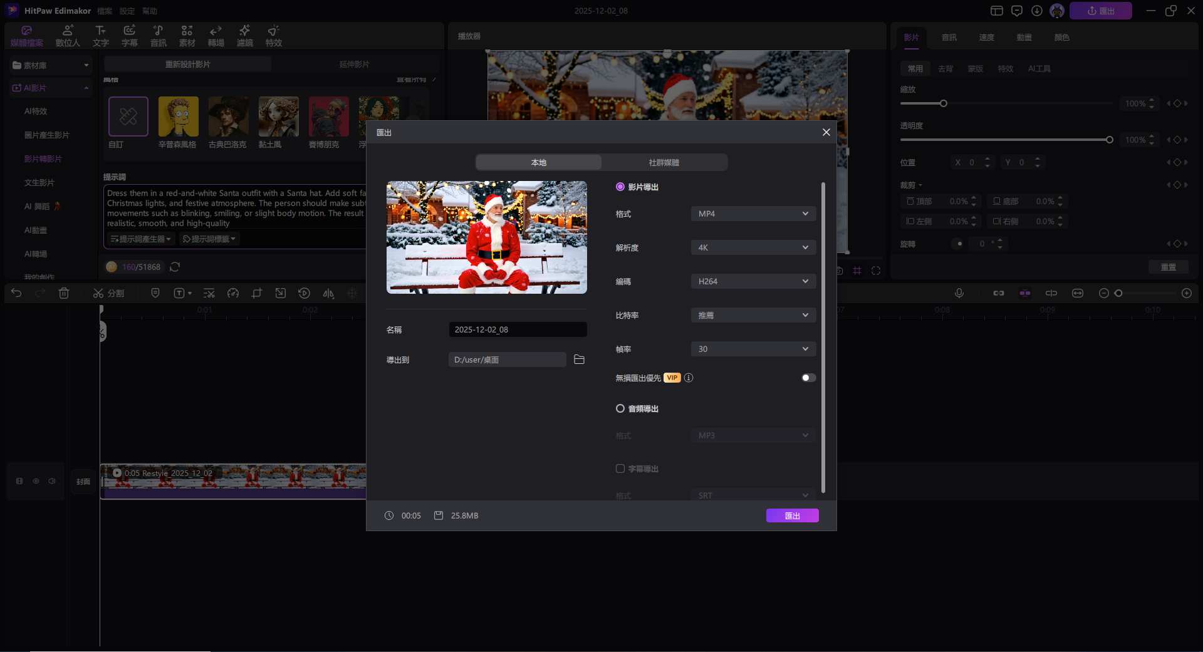The width and height of the screenshot is (1203, 652).
Task: Click the 透明度 opacity slider handle
Action: pos(1109,140)
